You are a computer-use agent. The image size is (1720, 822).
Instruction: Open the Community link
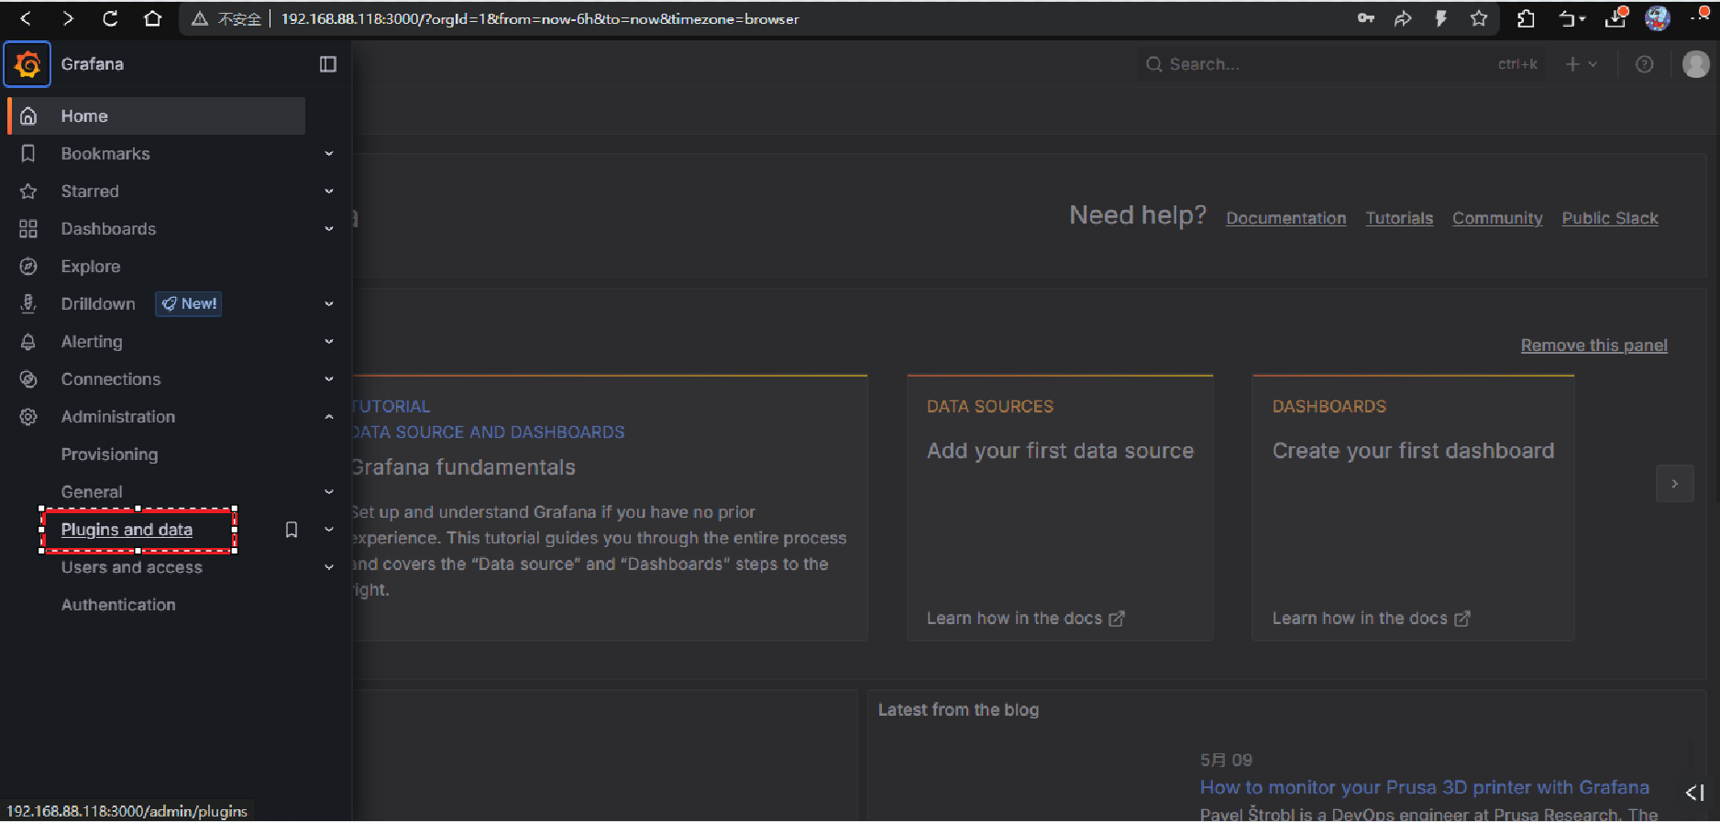coord(1497,218)
